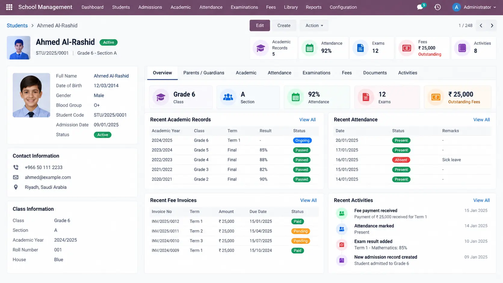Click the Section A people icon
Viewport: 503px width, 283px height.
tap(228, 97)
